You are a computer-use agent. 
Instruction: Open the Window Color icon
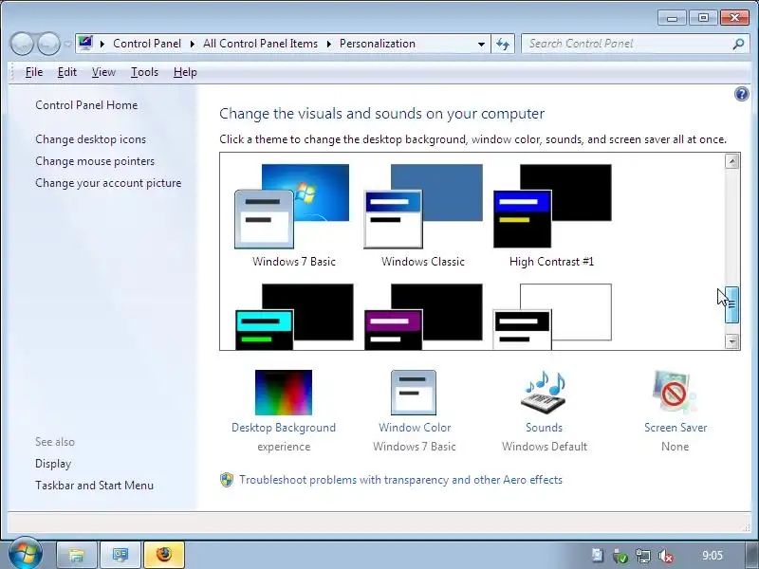pos(414,393)
